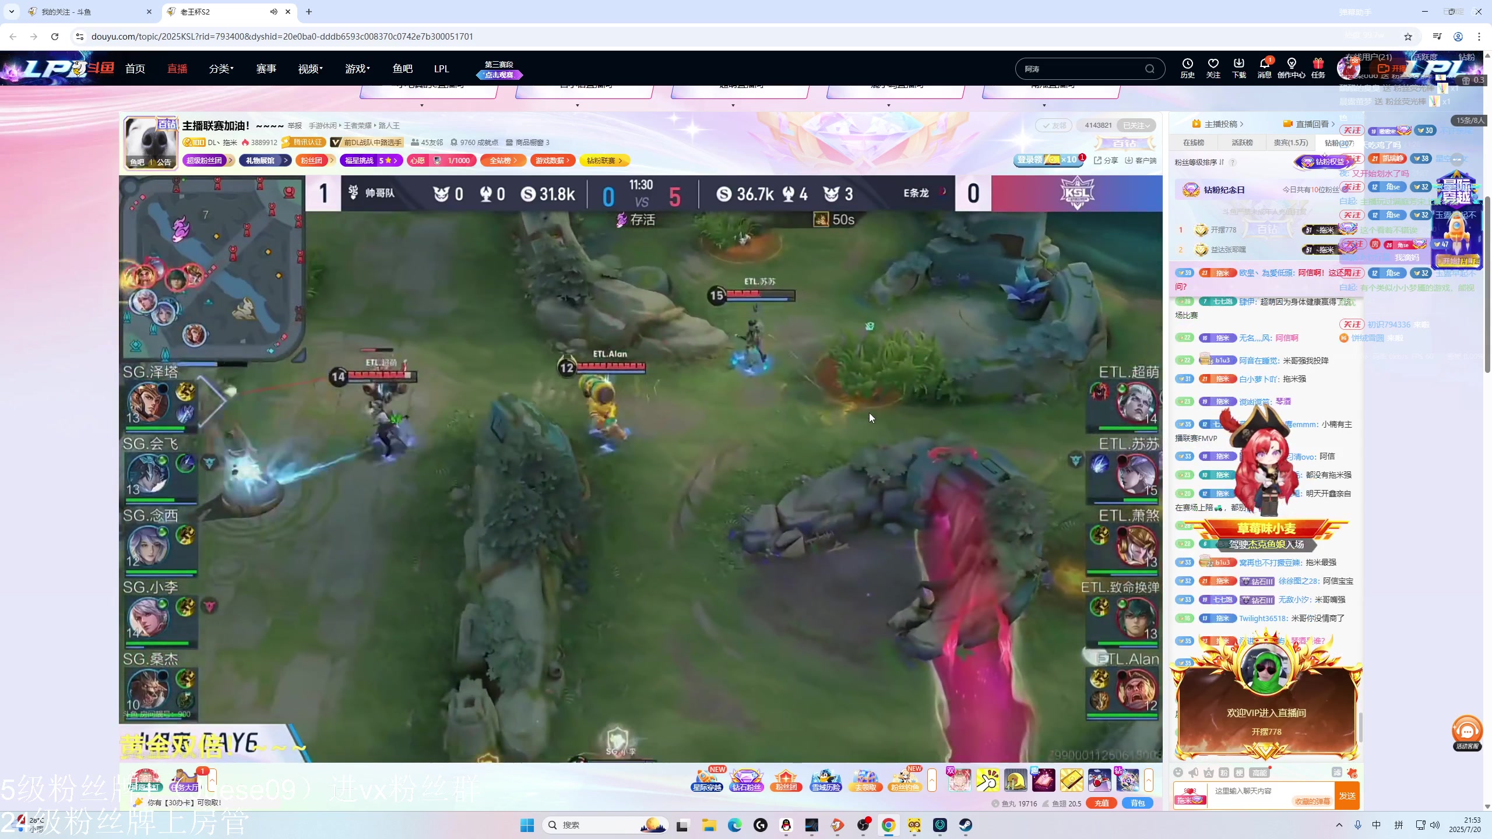Open the 背包 backpack button
This screenshot has height=839, width=1492.
coord(1137,803)
